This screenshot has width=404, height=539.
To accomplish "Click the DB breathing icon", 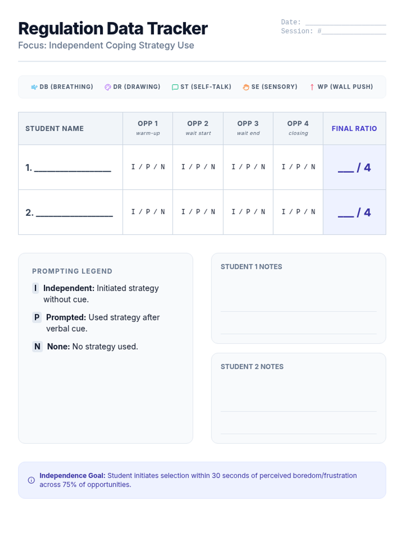I will tap(34, 87).
